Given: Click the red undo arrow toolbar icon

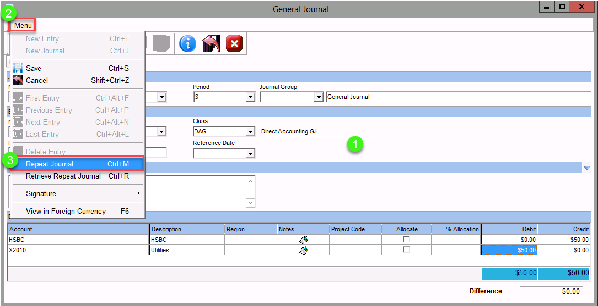Looking at the screenshot, I should coord(211,43).
